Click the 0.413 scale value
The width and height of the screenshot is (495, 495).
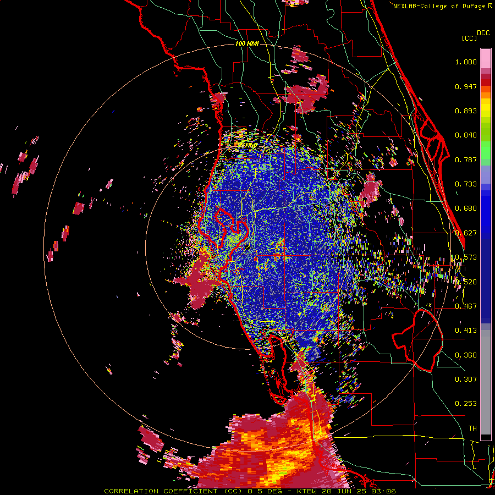coord(466,331)
